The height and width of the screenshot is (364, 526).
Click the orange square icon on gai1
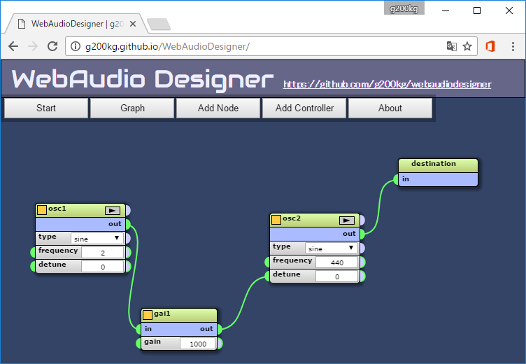(148, 314)
